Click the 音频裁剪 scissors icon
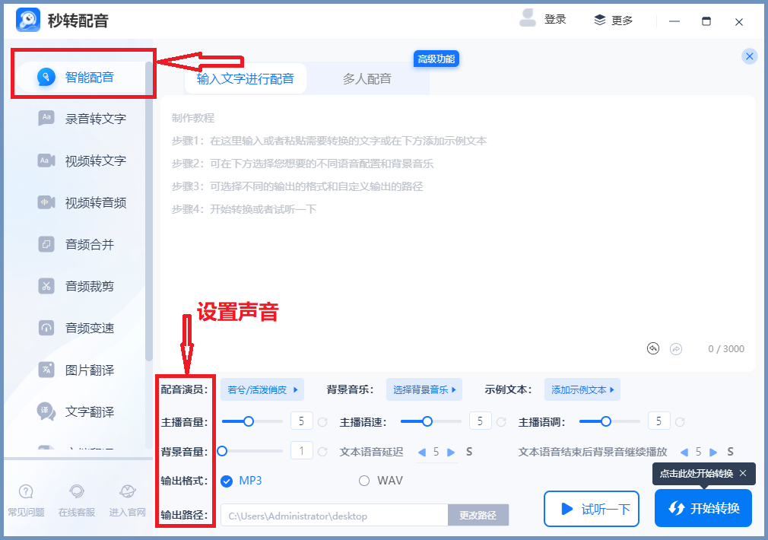Image resolution: width=768 pixels, height=540 pixels. pos(46,286)
